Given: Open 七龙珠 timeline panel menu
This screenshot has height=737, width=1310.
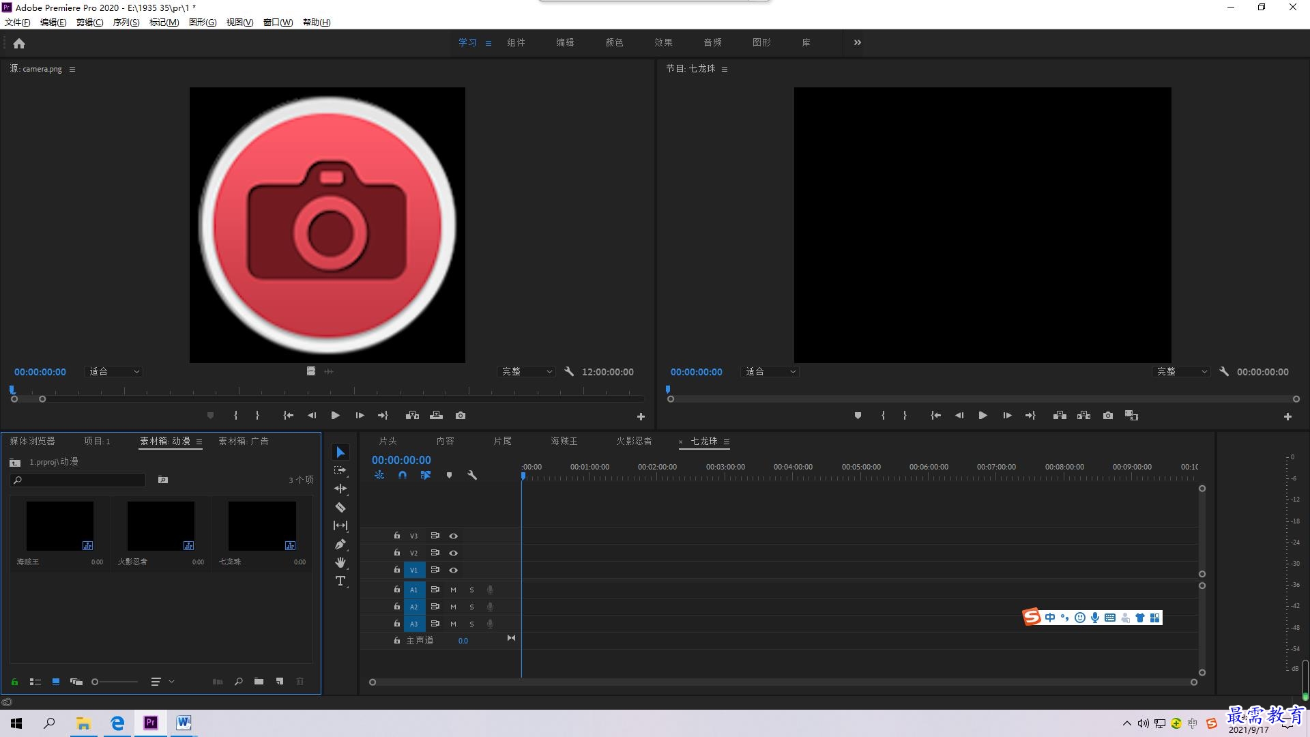Looking at the screenshot, I should tap(727, 442).
